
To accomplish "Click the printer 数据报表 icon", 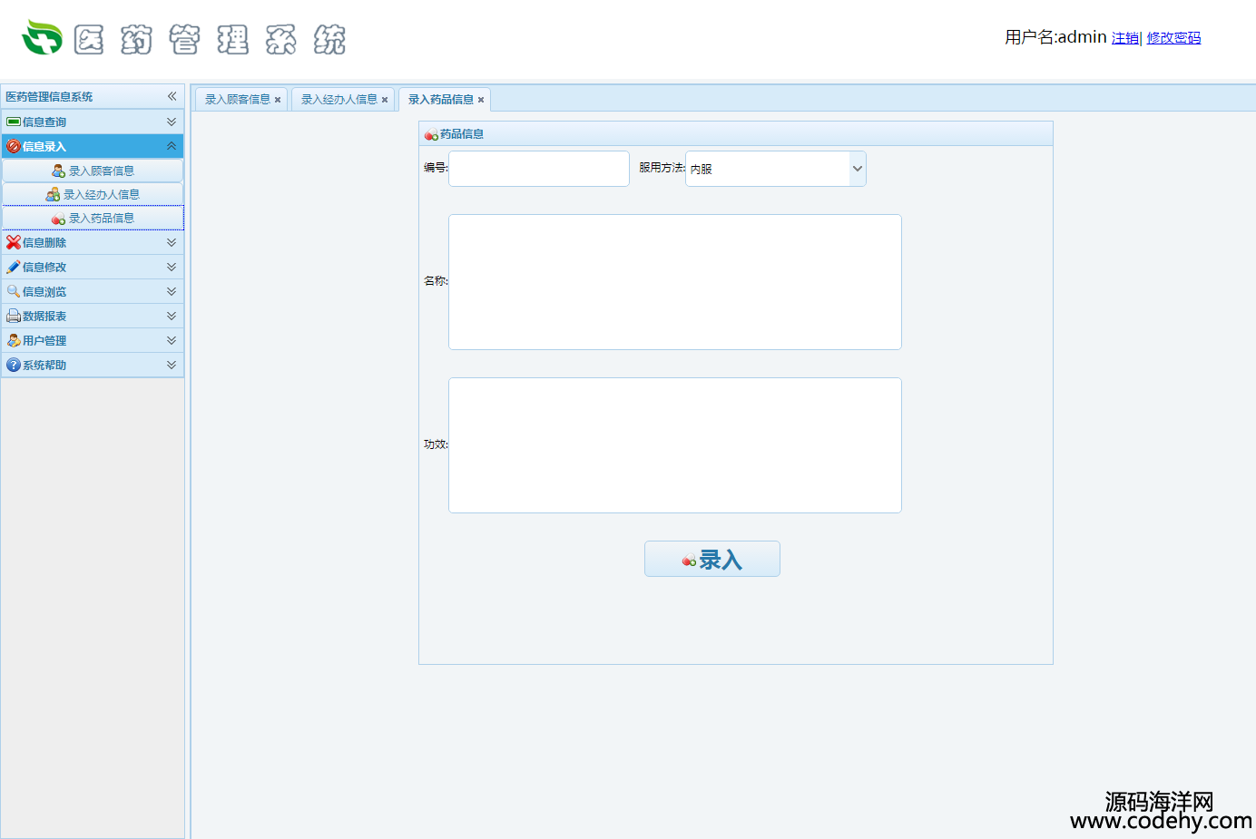I will point(14,316).
